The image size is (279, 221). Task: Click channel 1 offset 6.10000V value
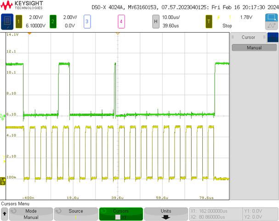tap(35, 26)
